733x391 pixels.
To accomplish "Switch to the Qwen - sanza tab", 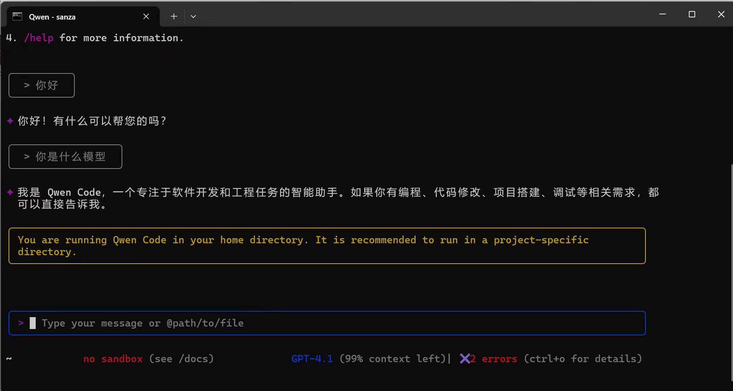I will [52, 17].
